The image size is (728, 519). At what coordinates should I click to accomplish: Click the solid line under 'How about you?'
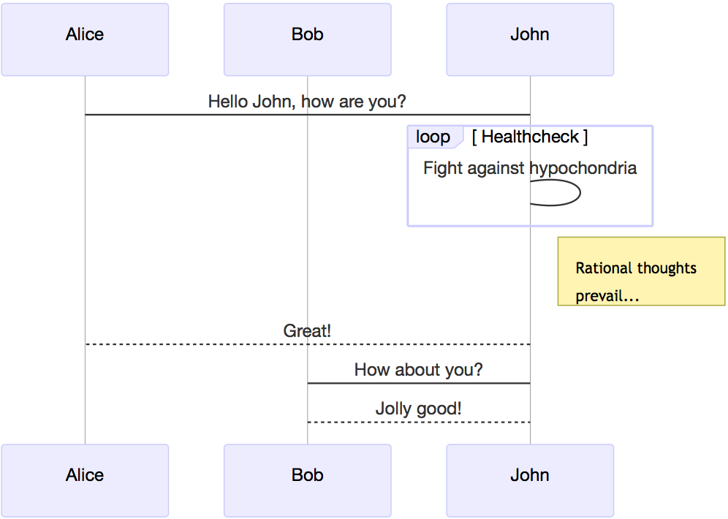pyautogui.click(x=419, y=384)
